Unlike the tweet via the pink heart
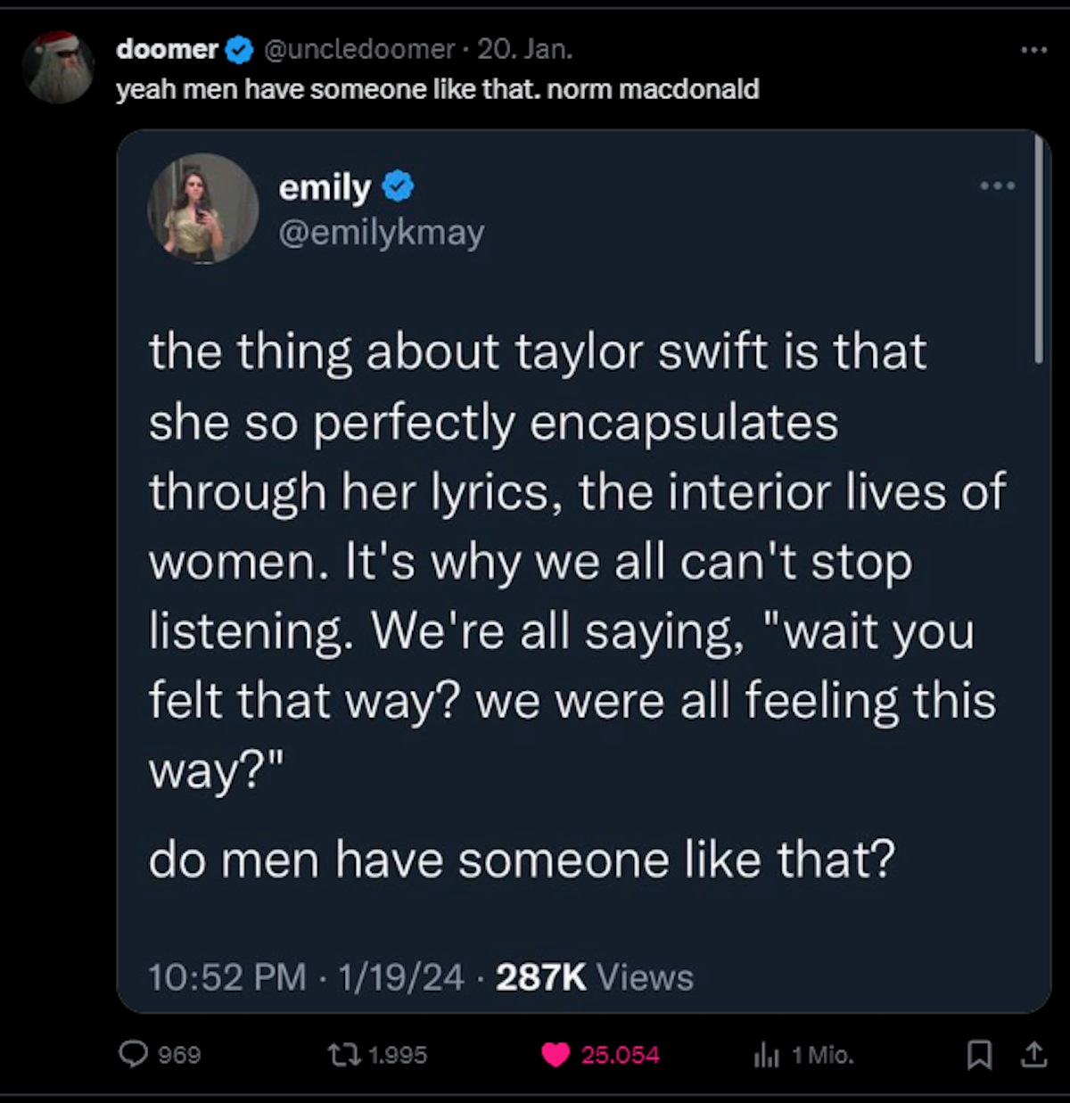The width and height of the screenshot is (1070, 1103). point(556,1055)
